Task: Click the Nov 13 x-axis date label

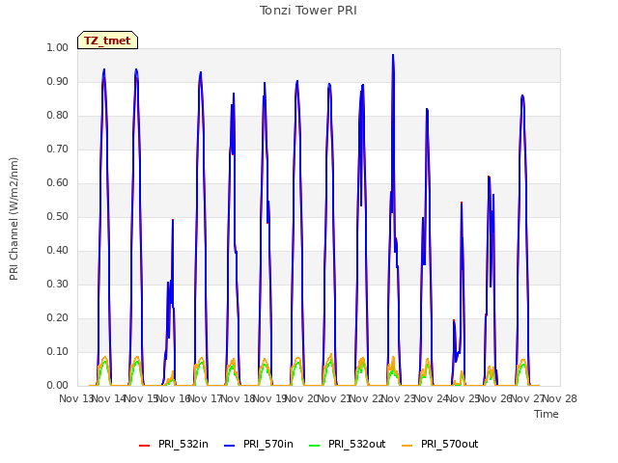Action: click(75, 398)
